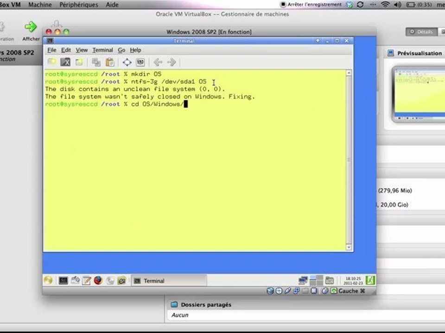
Task: Click the Paste clipboard icon in the toolbar
Action: pyautogui.click(x=110, y=62)
